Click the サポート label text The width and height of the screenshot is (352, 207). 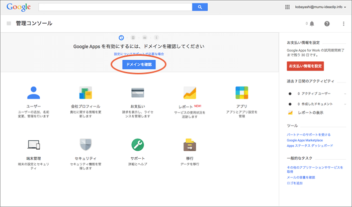138,158
